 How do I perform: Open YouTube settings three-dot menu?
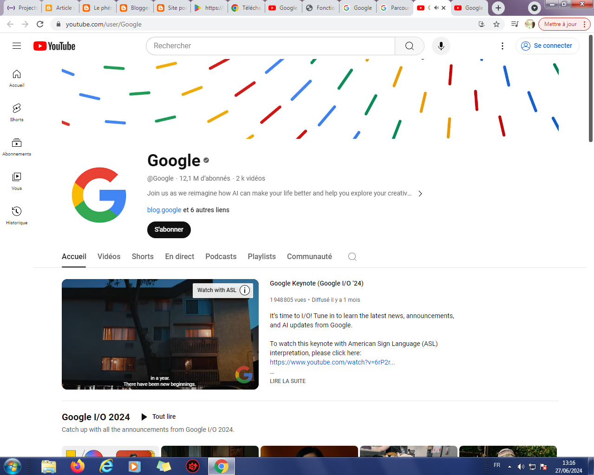502,46
